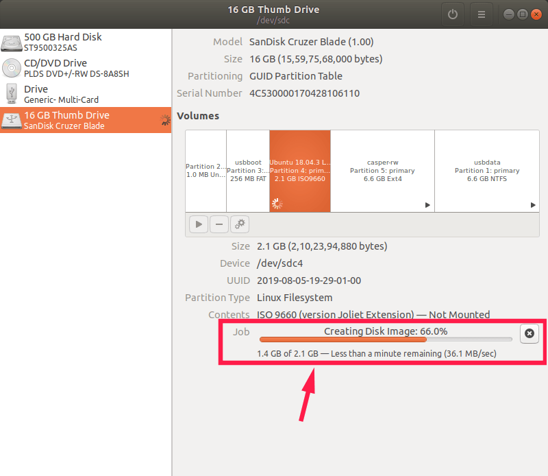Mount the selected partition with play button
Screen dimensions: 548x476
click(x=199, y=224)
